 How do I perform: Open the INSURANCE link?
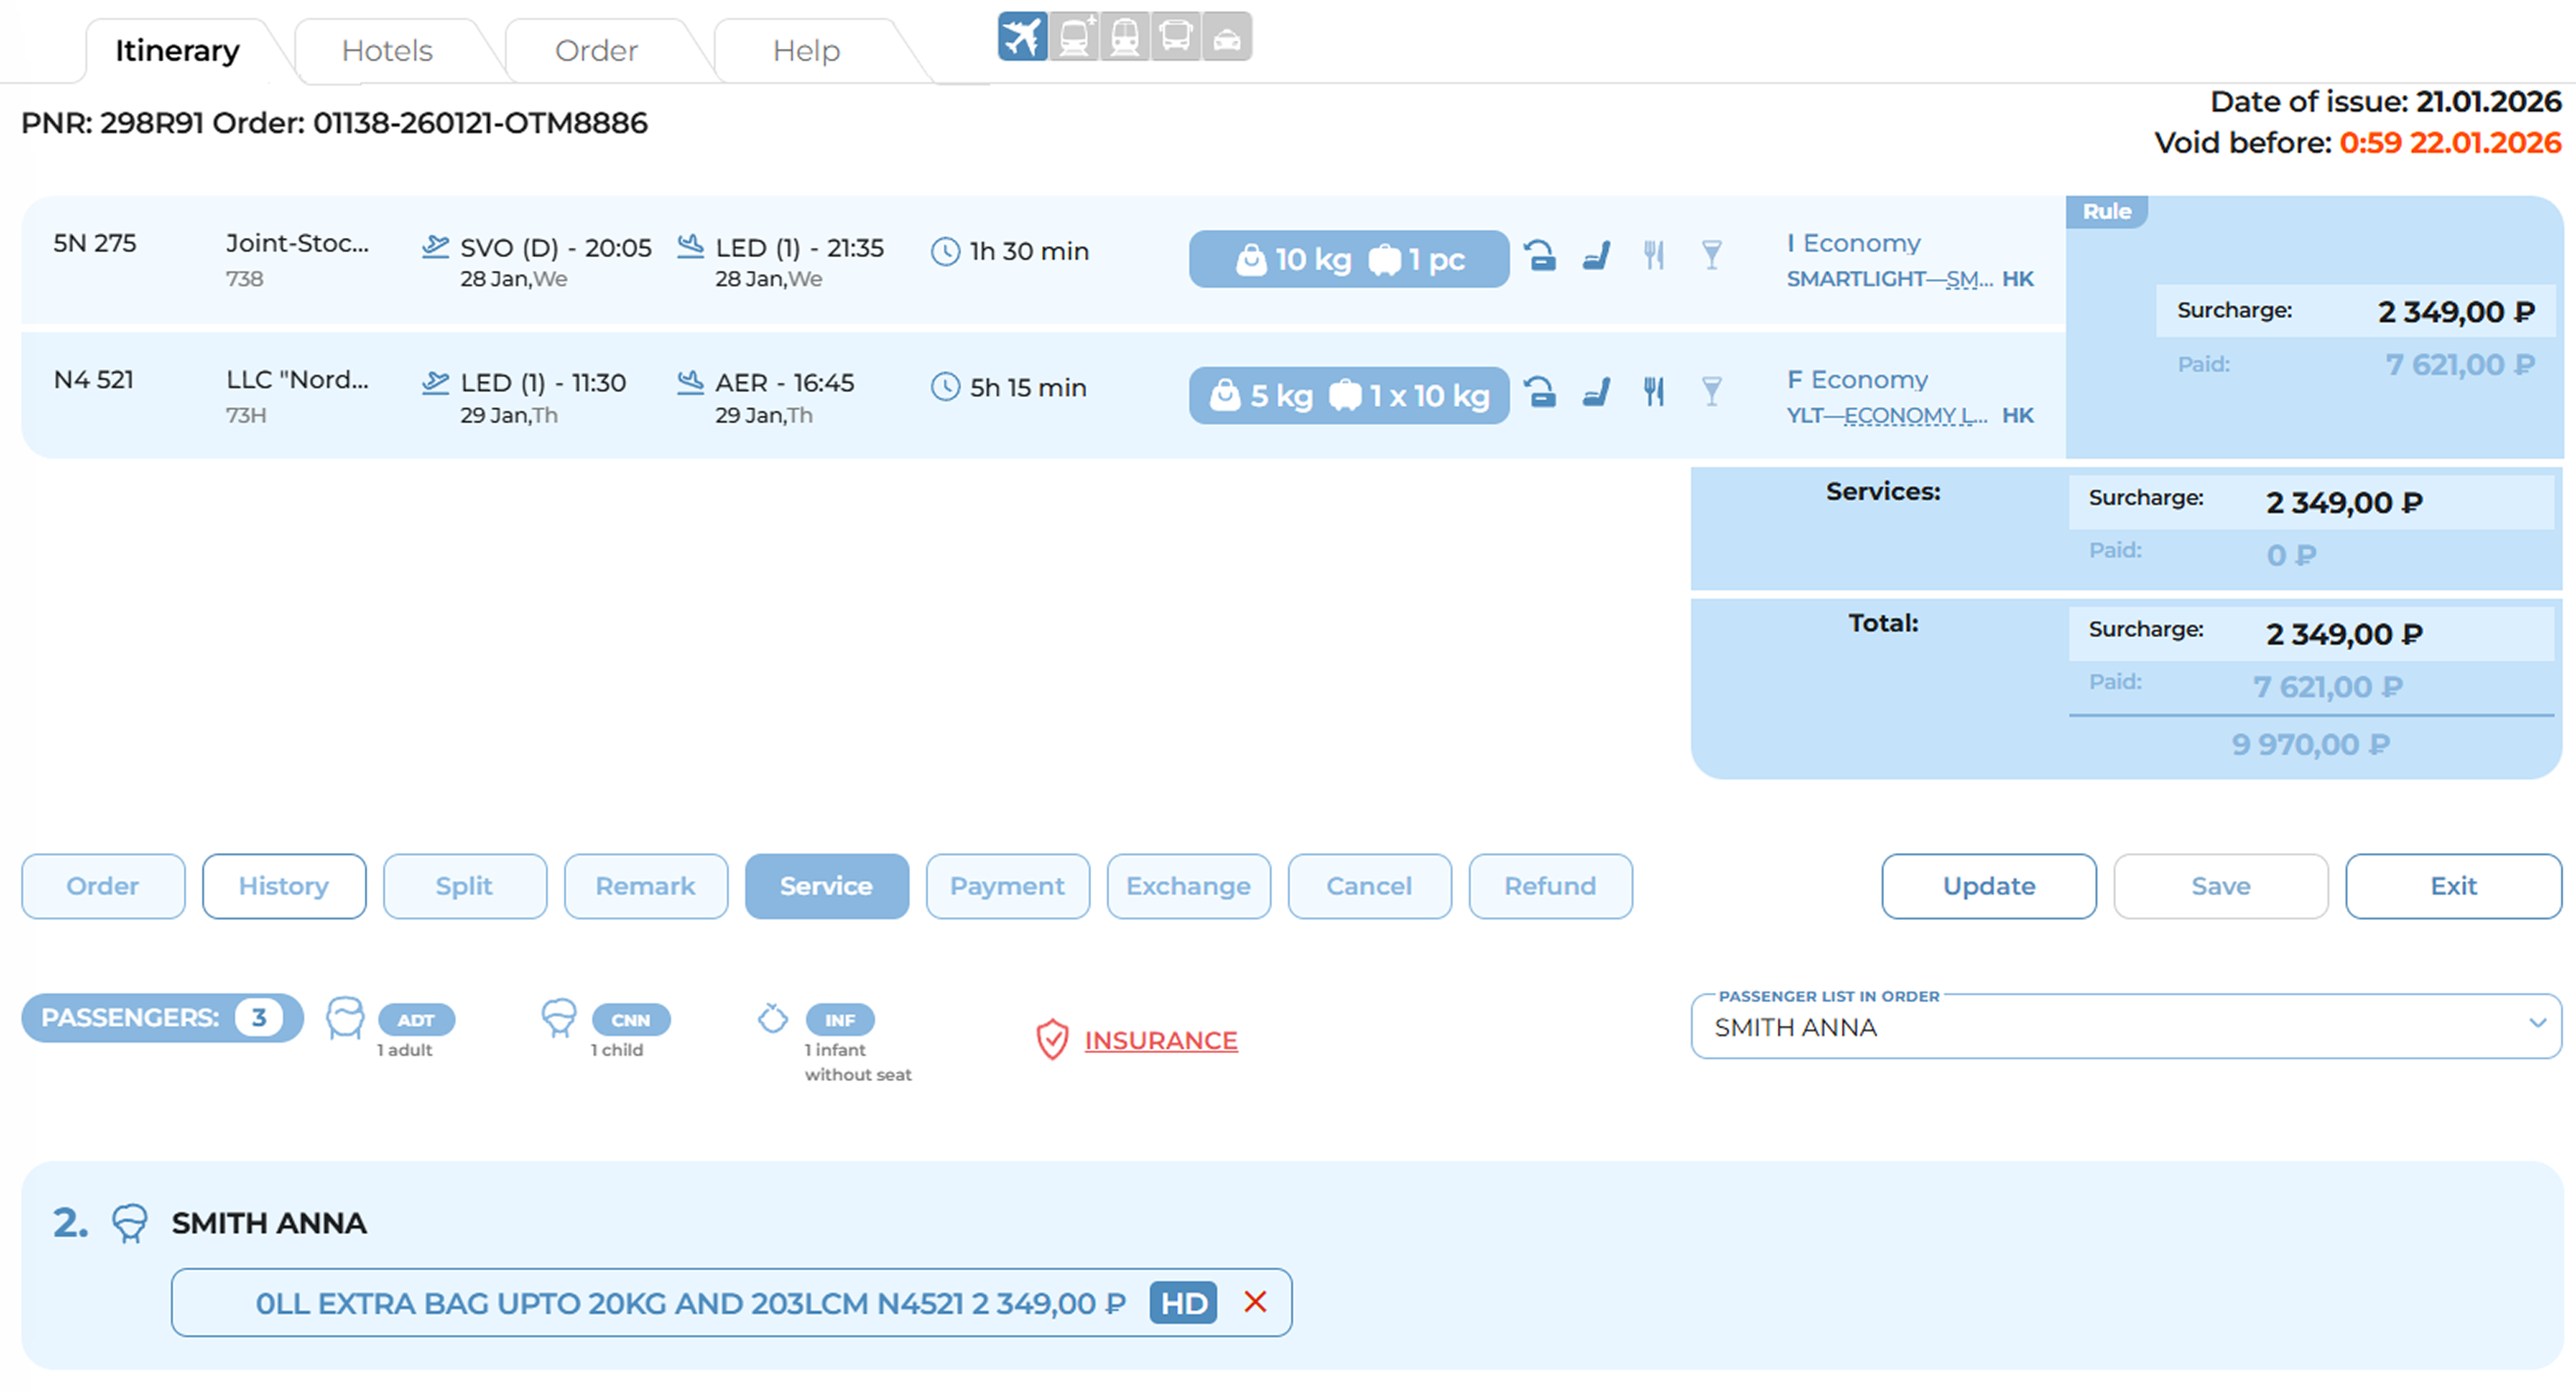[1160, 1040]
